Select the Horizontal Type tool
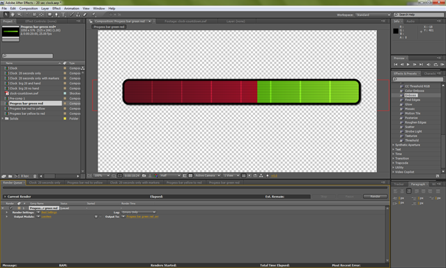446x268 pixels. 63,15
